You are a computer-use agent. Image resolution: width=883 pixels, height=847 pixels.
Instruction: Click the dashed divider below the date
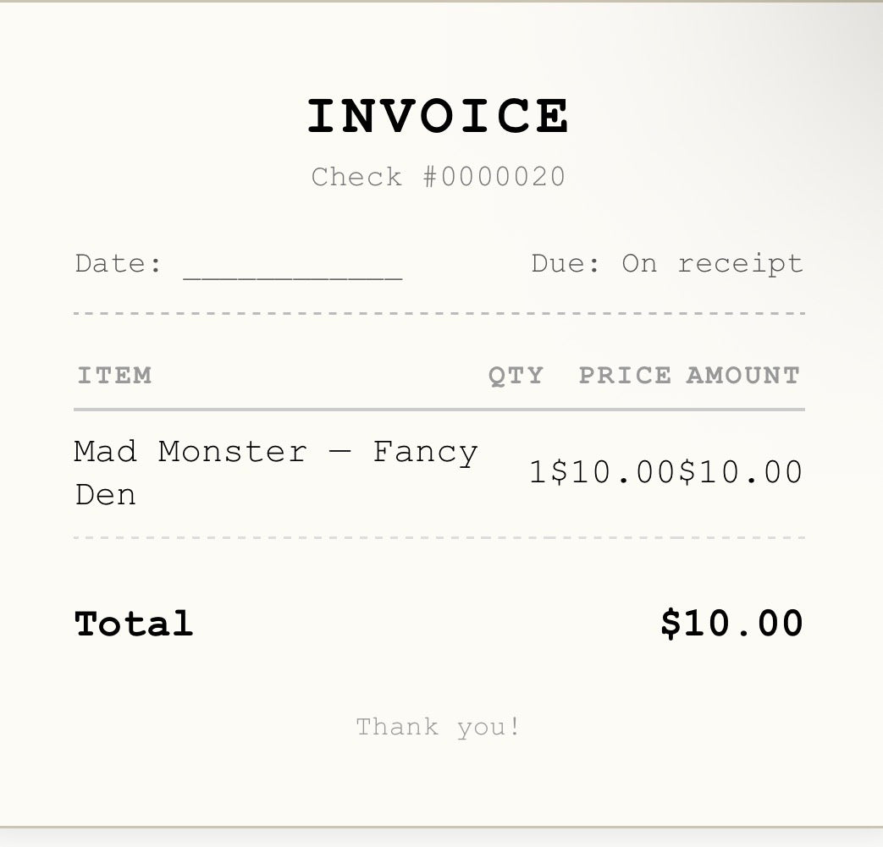(x=439, y=313)
